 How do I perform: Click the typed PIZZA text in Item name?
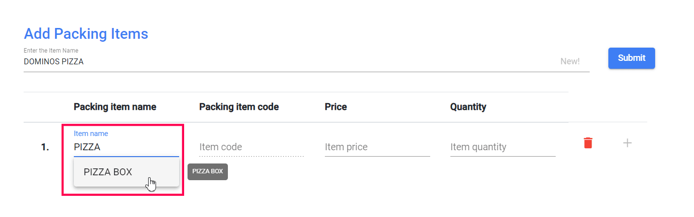coord(87,147)
